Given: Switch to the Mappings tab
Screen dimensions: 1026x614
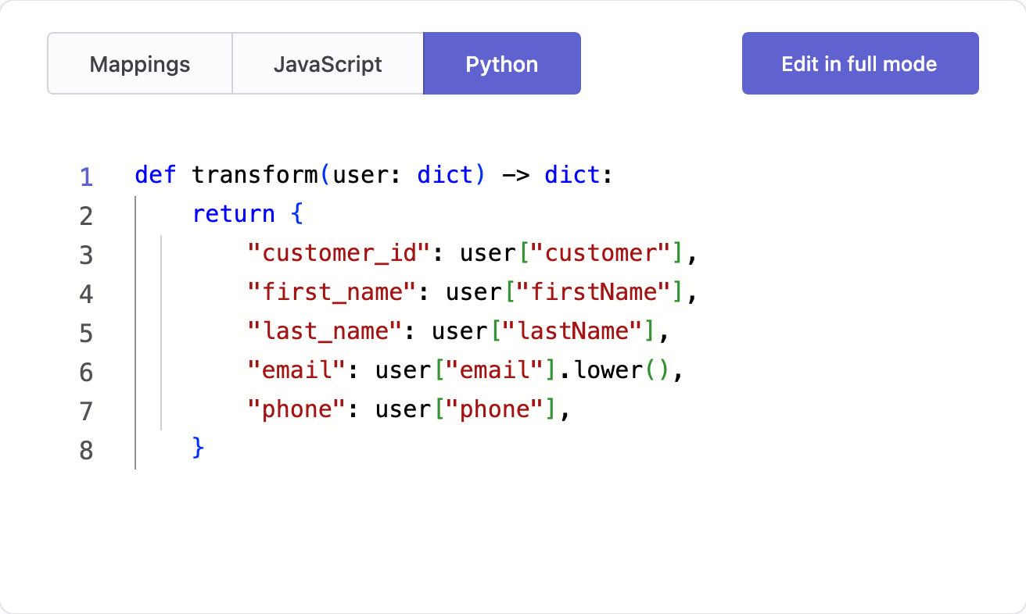Looking at the screenshot, I should pyautogui.click(x=139, y=64).
